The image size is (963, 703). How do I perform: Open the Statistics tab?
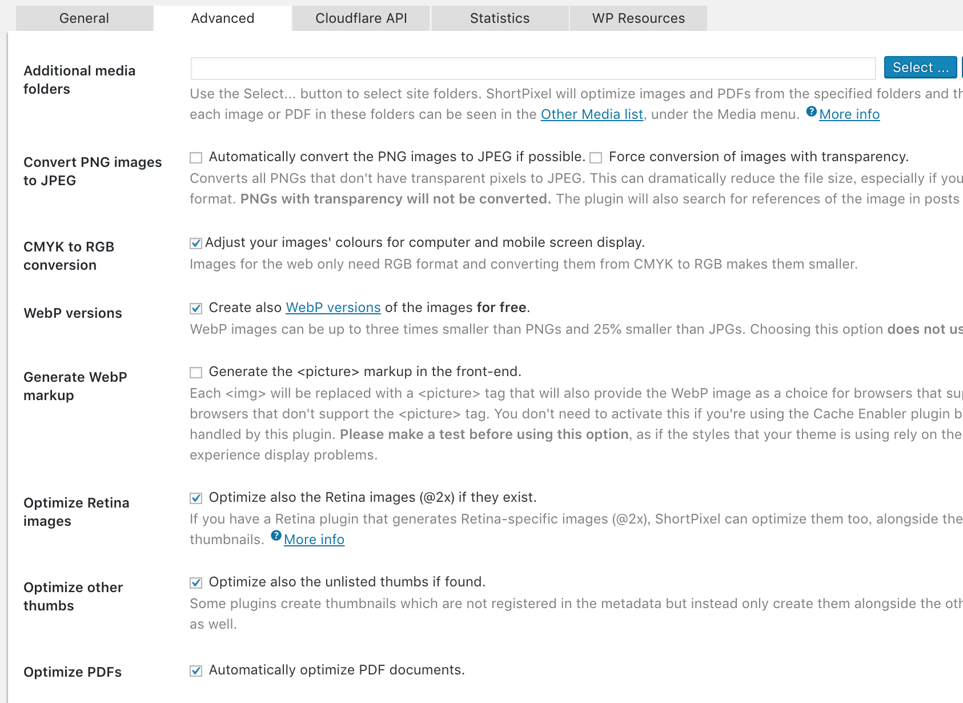(500, 18)
